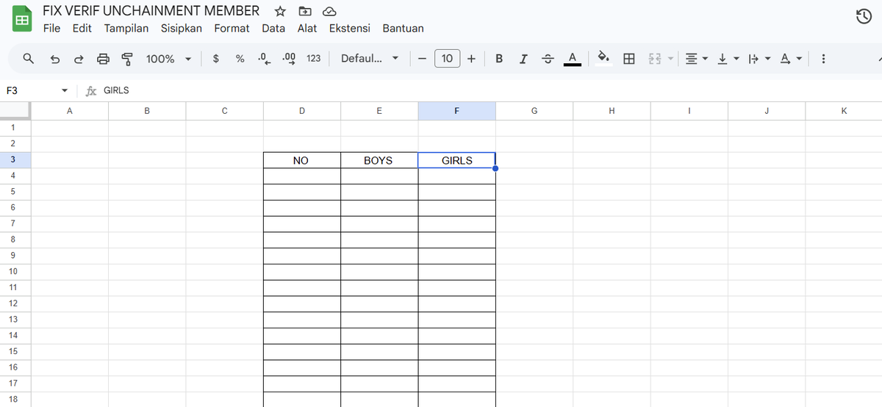Click the move to folder icon
The width and height of the screenshot is (882, 407).
(x=305, y=11)
